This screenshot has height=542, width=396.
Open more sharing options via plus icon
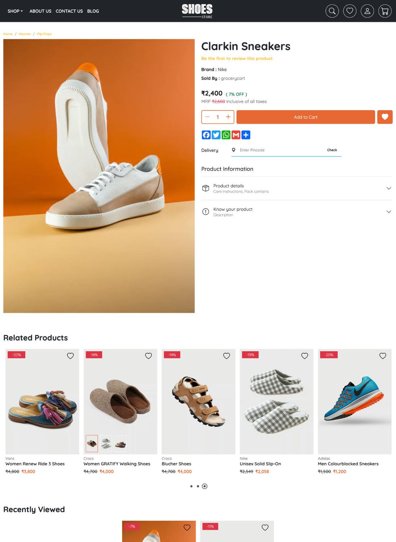click(246, 135)
